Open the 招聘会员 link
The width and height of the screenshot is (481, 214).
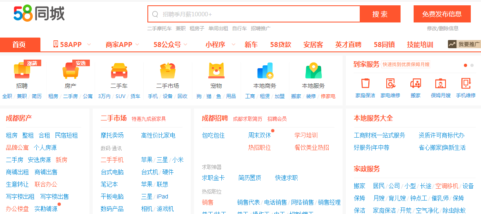coord(277,119)
